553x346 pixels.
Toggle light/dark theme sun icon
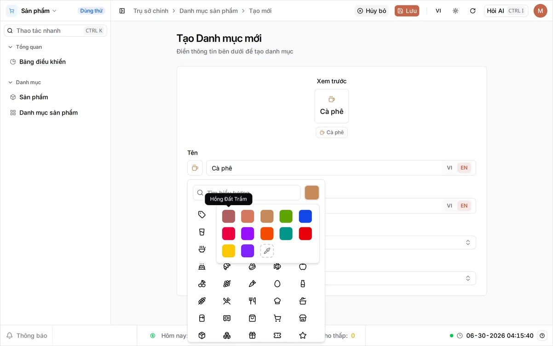(x=455, y=11)
